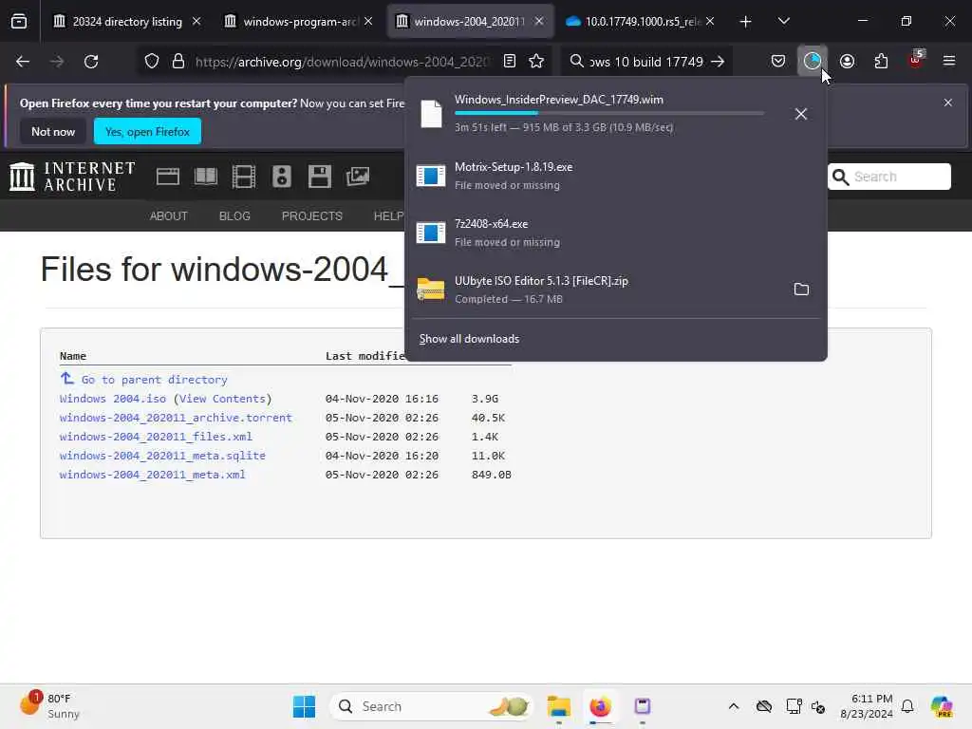
Task: Open the BLOG menu item
Action: [234, 216]
